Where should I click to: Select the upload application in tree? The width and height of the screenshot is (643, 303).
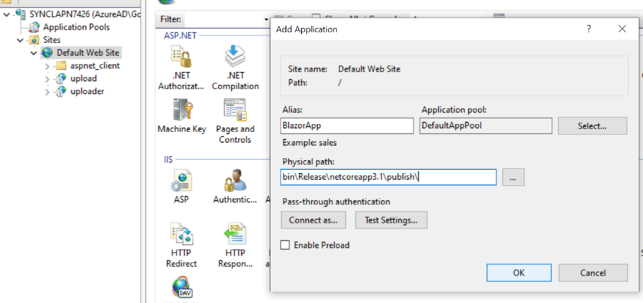click(x=83, y=78)
